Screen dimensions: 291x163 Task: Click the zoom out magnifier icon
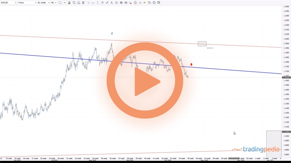pyautogui.click(x=79, y=2)
